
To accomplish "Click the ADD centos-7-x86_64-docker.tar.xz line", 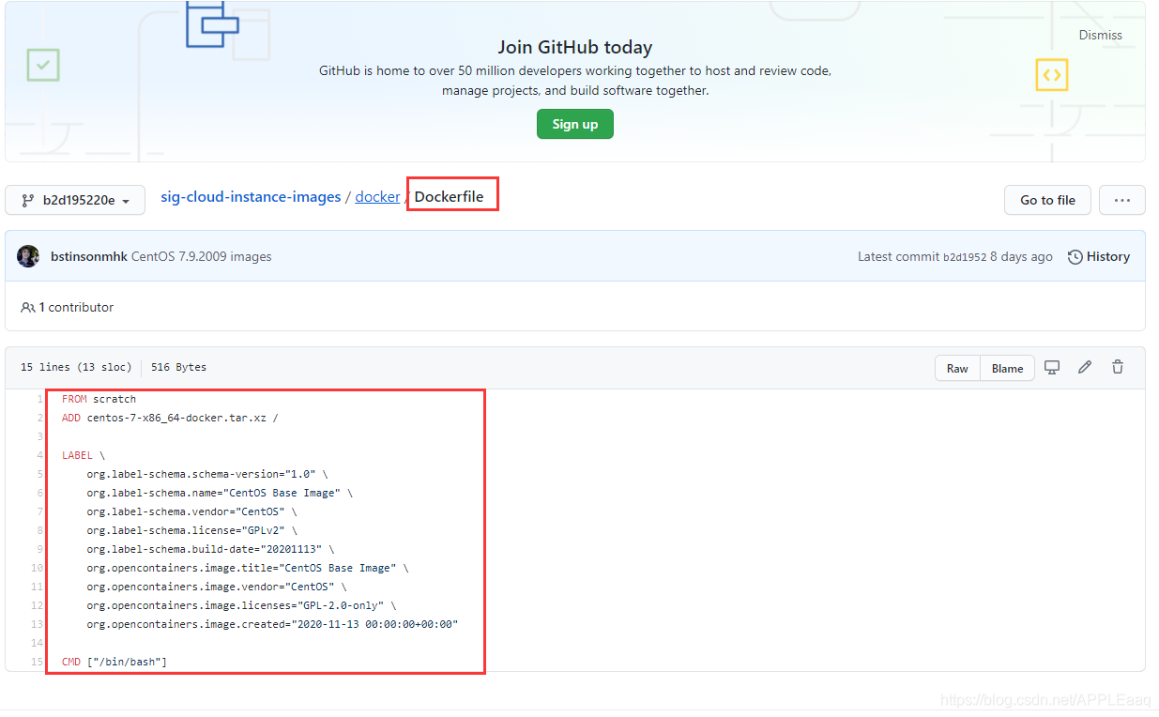I will click(170, 418).
